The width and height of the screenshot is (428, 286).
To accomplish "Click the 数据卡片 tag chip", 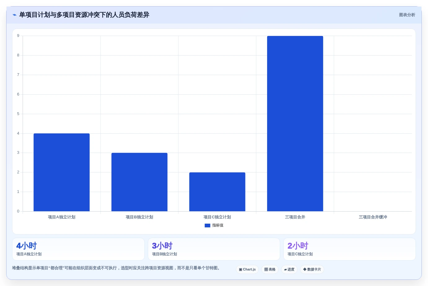I will 312,269.
